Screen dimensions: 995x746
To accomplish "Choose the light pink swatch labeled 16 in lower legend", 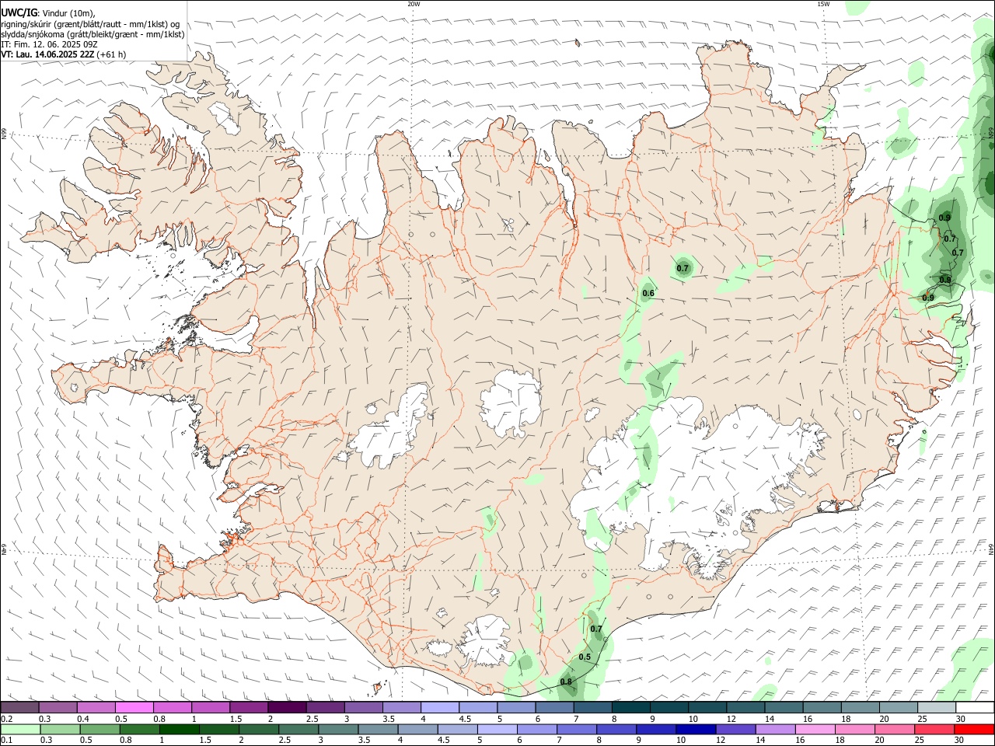I will pyautogui.click(x=815, y=729).
